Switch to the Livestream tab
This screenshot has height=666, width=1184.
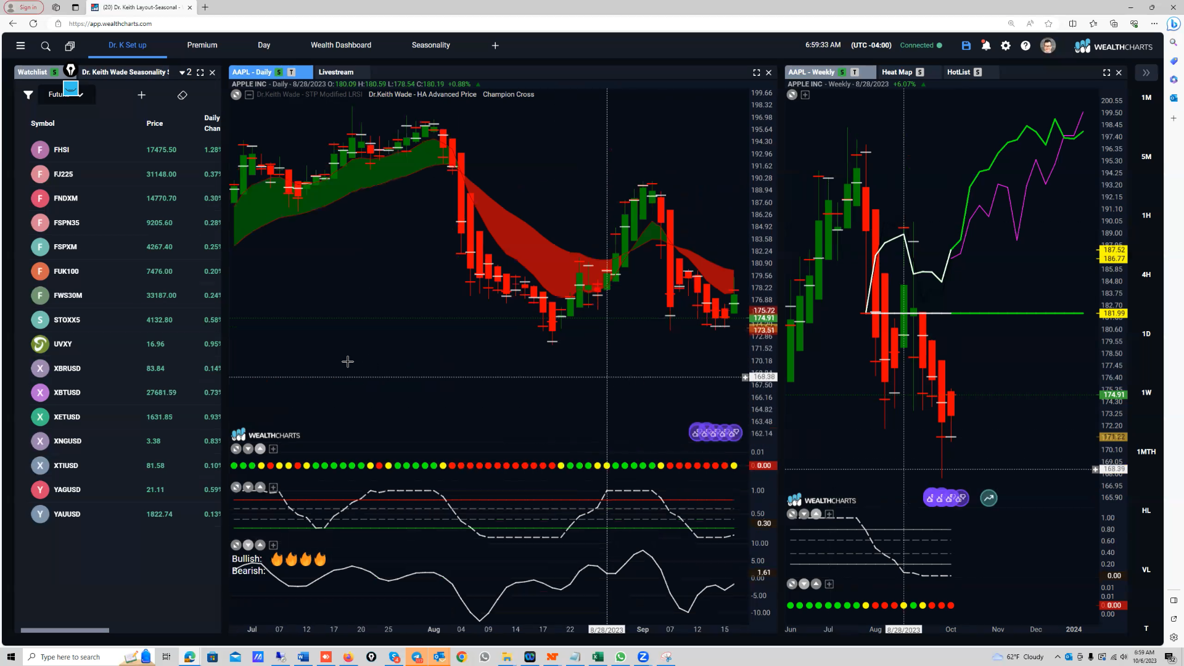pyautogui.click(x=336, y=72)
